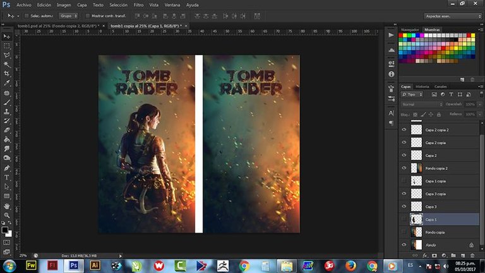Open the Filtro menu

coord(138,5)
